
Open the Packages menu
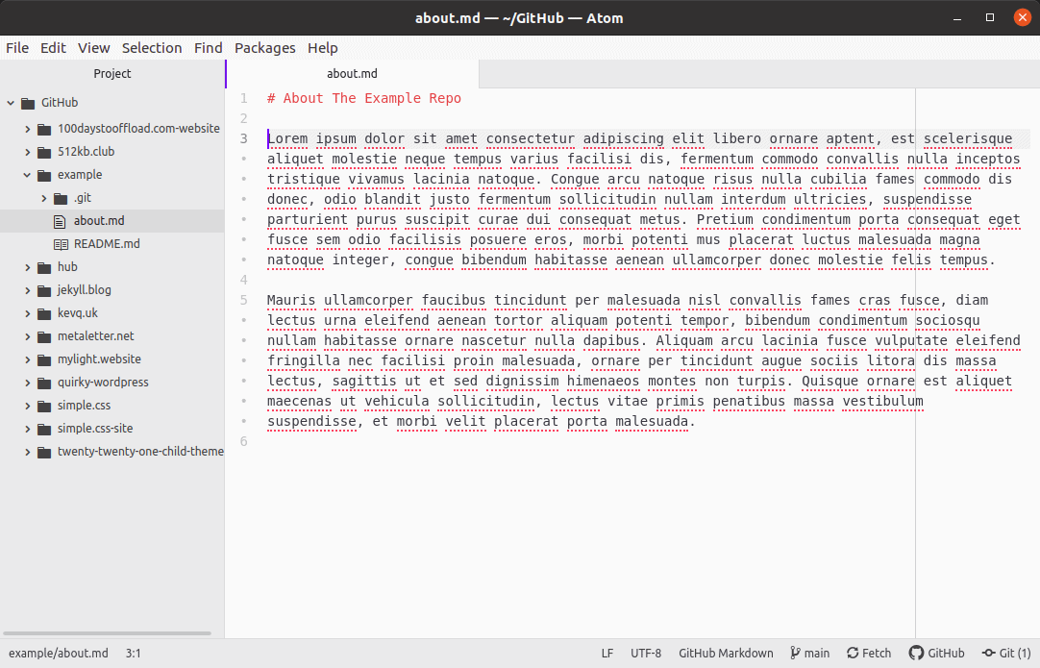(265, 47)
